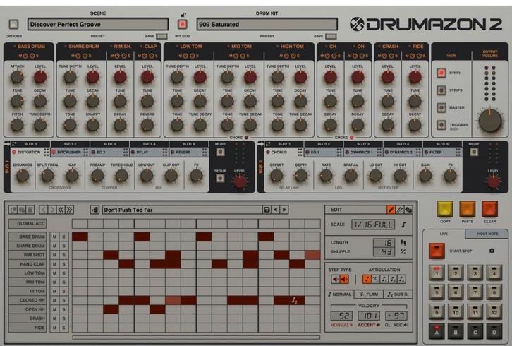This screenshot has width=512, height=346.
Task: Click the footsteps icon next to Length
Action: (x=403, y=243)
